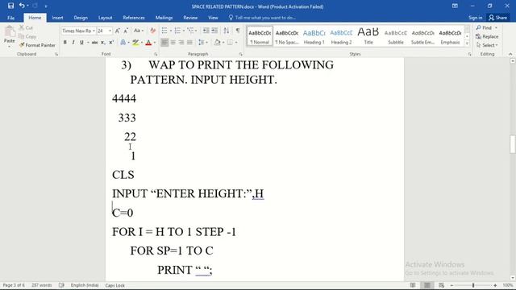Apply strikethrough formatting
Screen dimensions: 516x290
pyautogui.click(x=94, y=43)
